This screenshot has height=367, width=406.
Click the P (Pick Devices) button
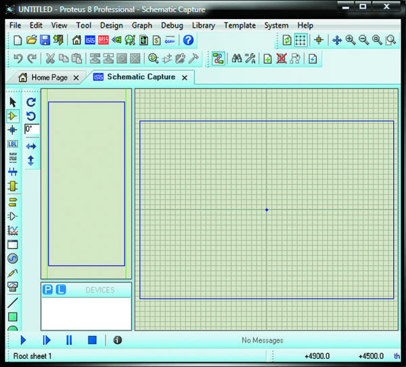click(47, 290)
